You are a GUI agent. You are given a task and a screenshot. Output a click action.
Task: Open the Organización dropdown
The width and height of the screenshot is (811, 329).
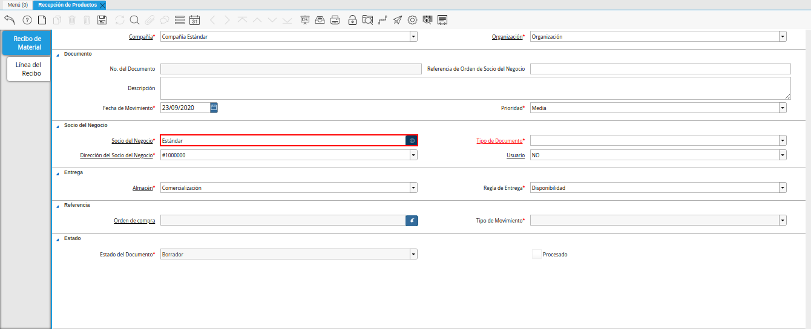click(783, 36)
